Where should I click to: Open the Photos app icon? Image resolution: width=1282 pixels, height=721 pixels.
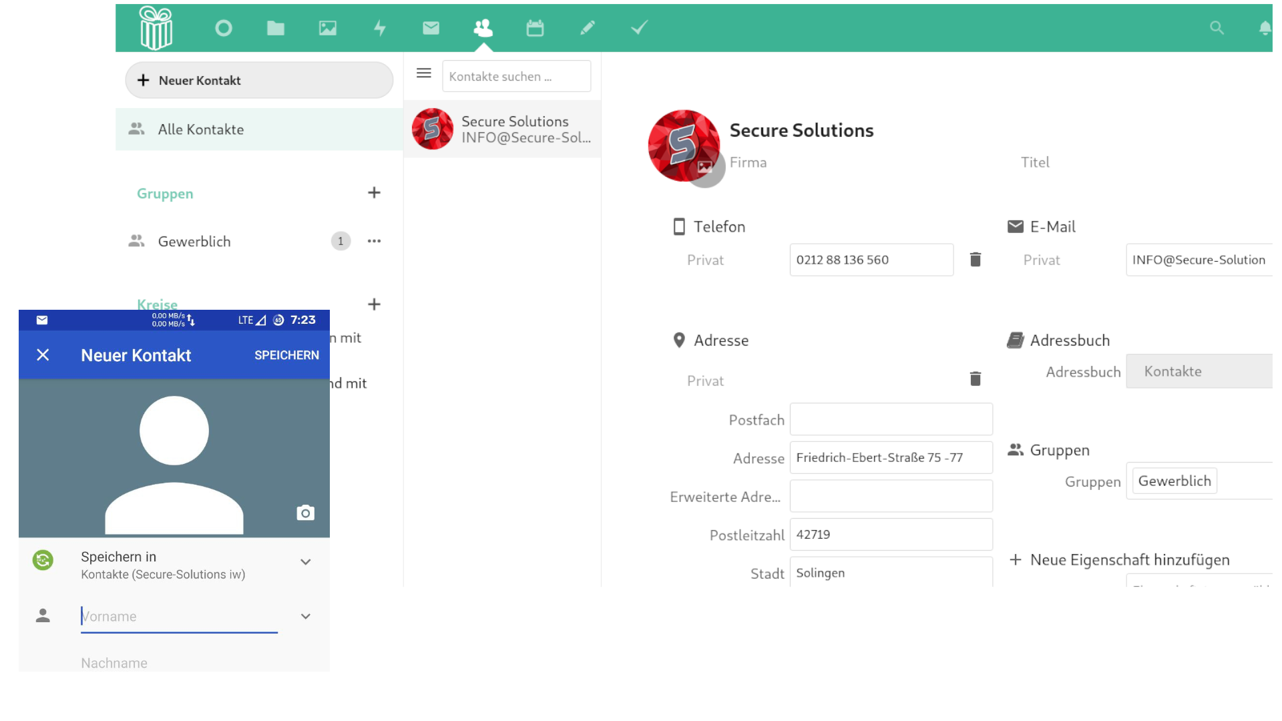click(328, 28)
